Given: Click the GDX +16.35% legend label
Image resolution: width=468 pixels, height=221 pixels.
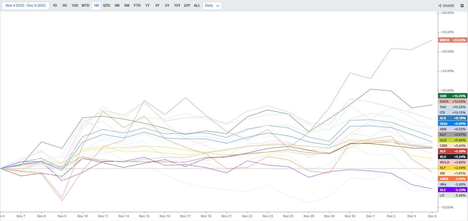Looking at the screenshot, I should point(453,96).
